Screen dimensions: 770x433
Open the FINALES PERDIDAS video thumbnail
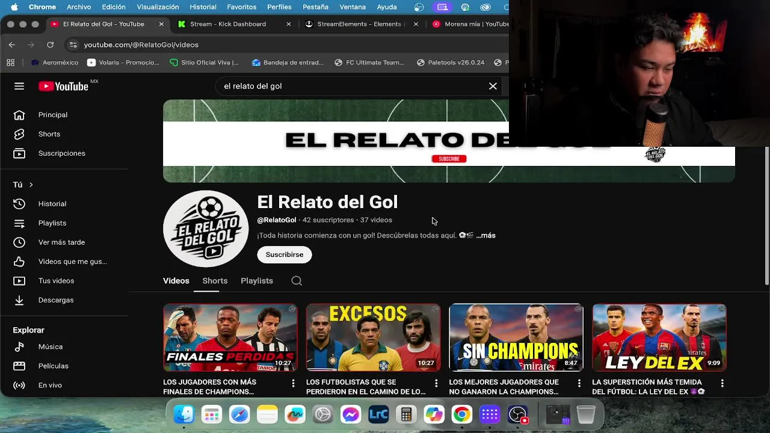point(230,337)
